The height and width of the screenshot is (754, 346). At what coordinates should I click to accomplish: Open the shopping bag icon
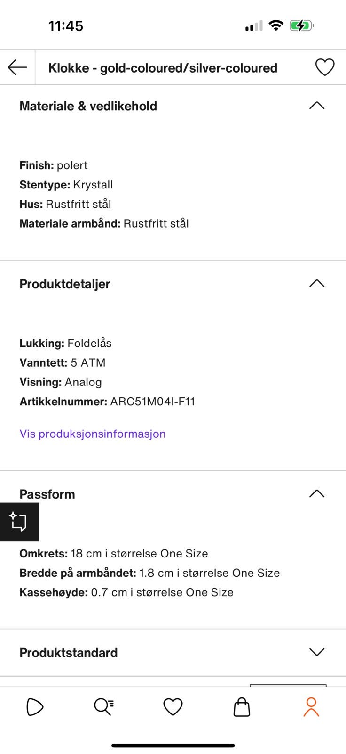(x=242, y=707)
